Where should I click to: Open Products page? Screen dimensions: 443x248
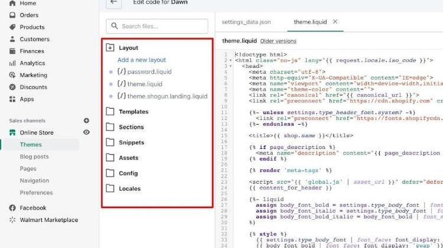pos(32,27)
